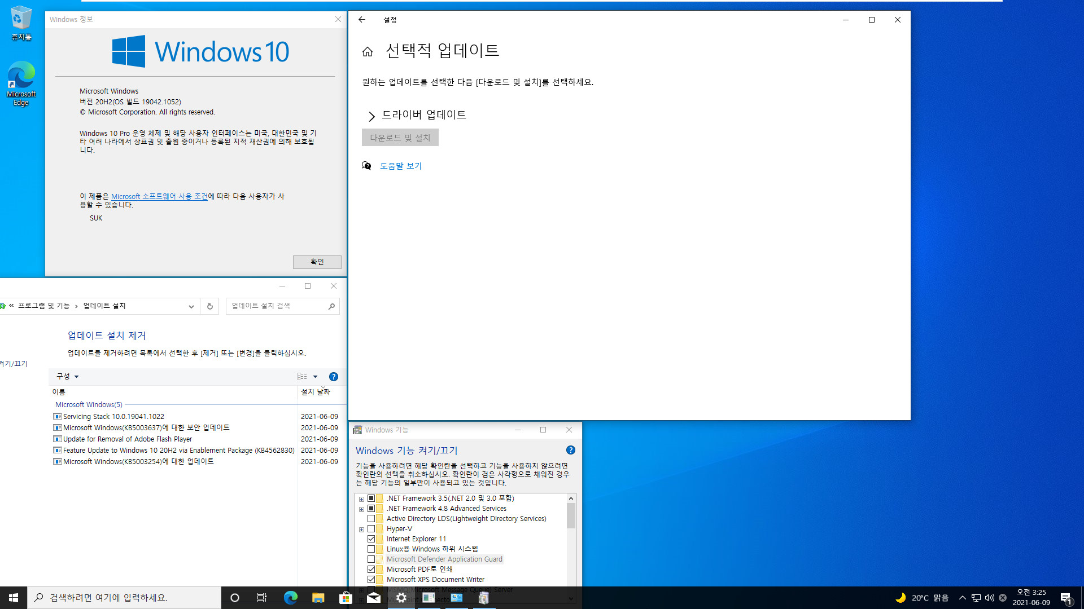Click the date and time on taskbar
This screenshot has height=609, width=1084.
click(1031, 598)
